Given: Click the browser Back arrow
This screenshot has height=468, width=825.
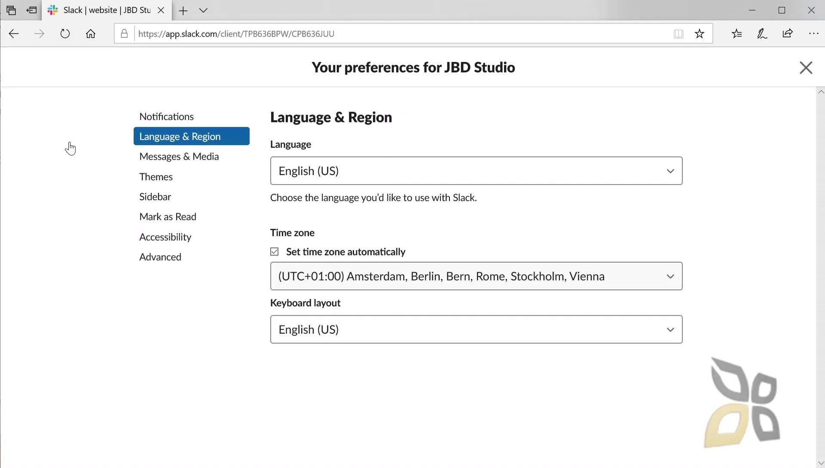Looking at the screenshot, I should 14,33.
